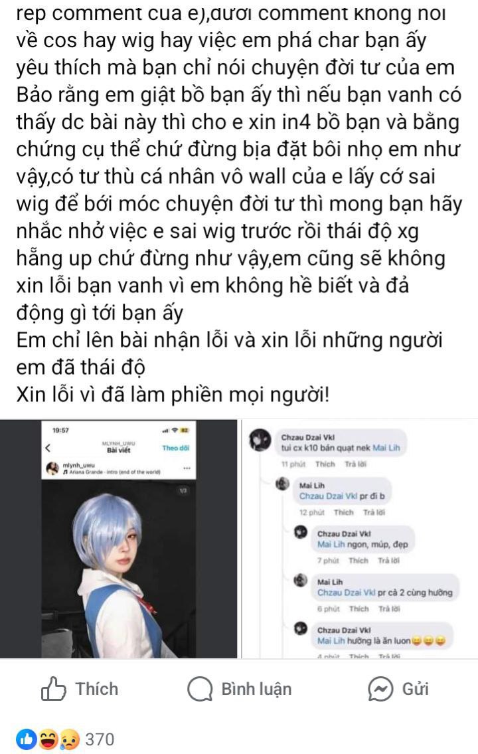Tap three-dot menu beside mlynh_uwu
The height and width of the screenshot is (754, 478).
187,468
